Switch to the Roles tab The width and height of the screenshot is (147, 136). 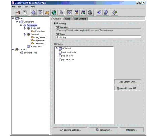(68, 19)
